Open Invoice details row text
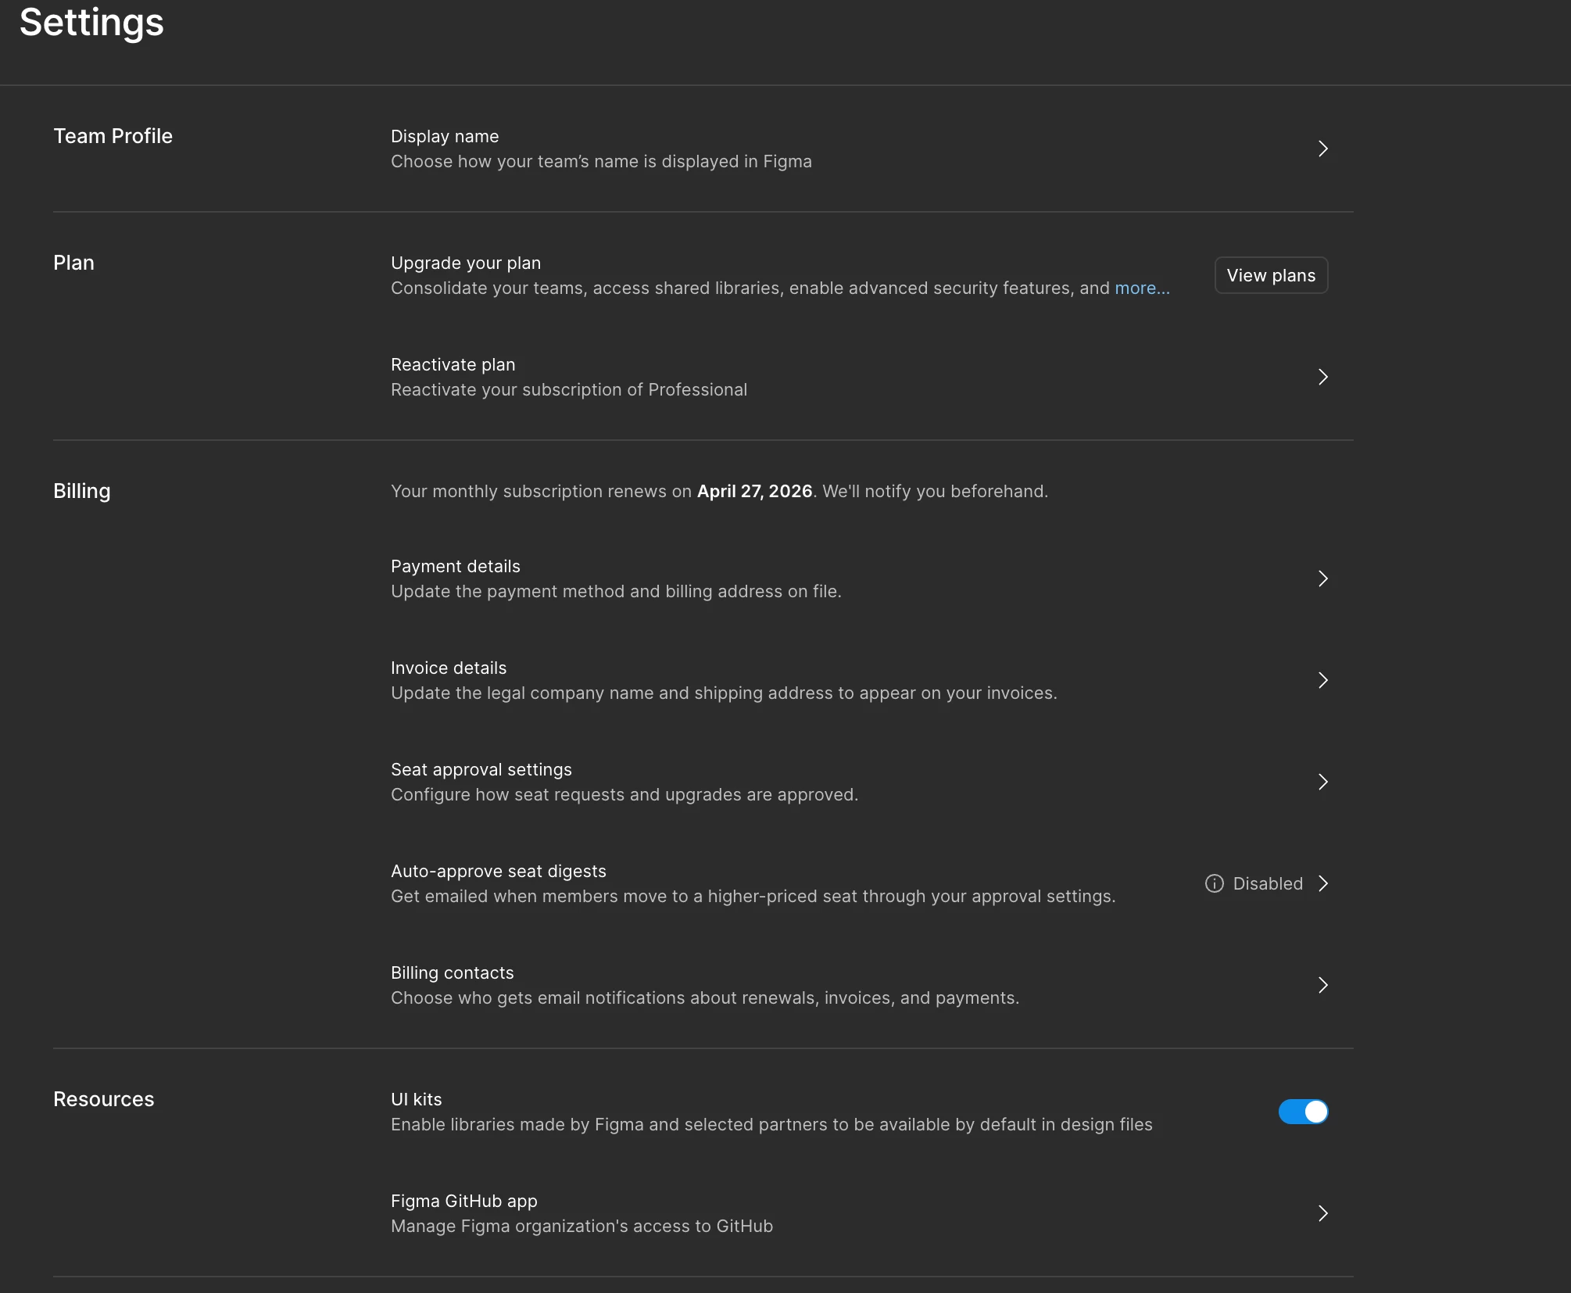The image size is (1571, 1293). (x=448, y=668)
